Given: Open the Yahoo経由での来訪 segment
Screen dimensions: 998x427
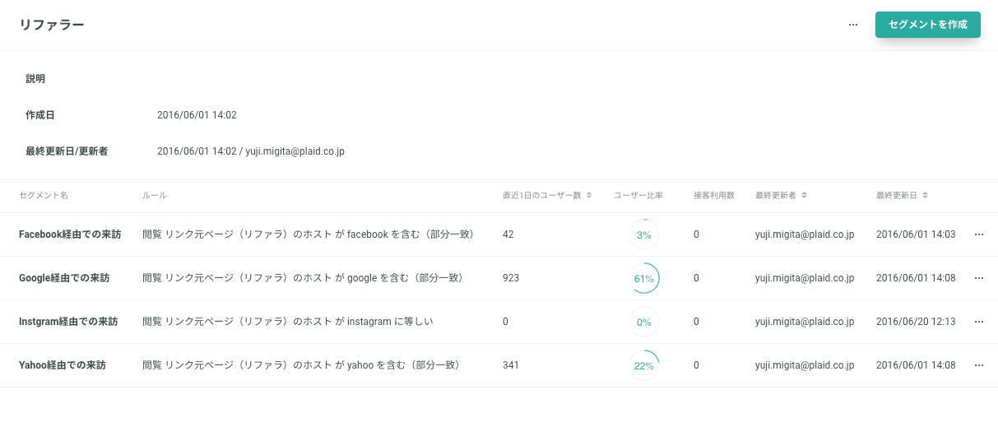Looking at the screenshot, I should (63, 365).
